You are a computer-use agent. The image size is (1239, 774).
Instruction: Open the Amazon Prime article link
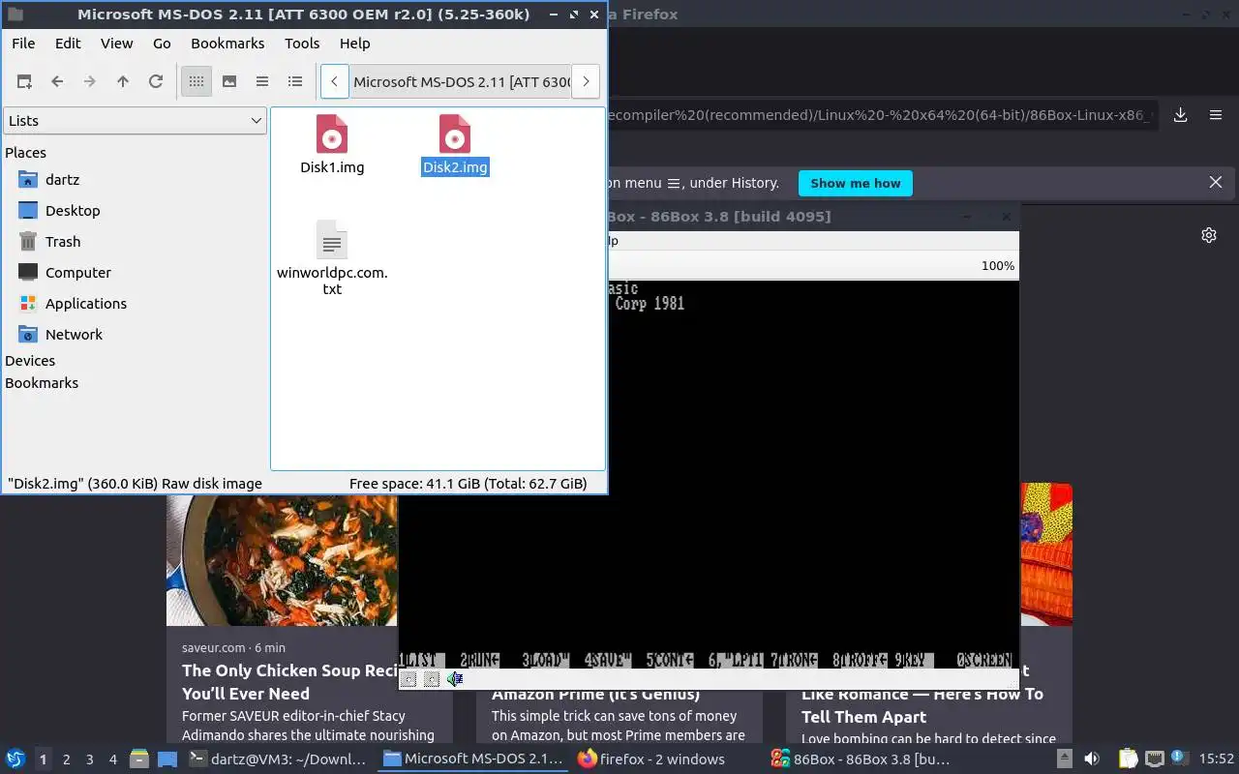point(595,694)
